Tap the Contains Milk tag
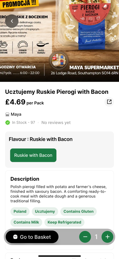This screenshot has width=119, height=259. tap(26, 222)
